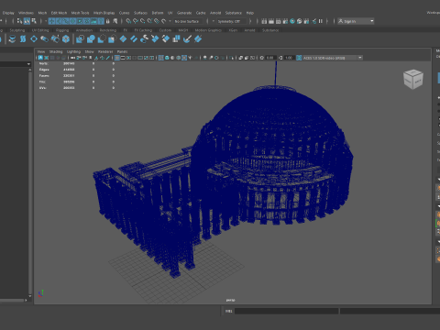Open the viewport Renderer menu
This screenshot has height=330, width=440.
coord(105,51)
